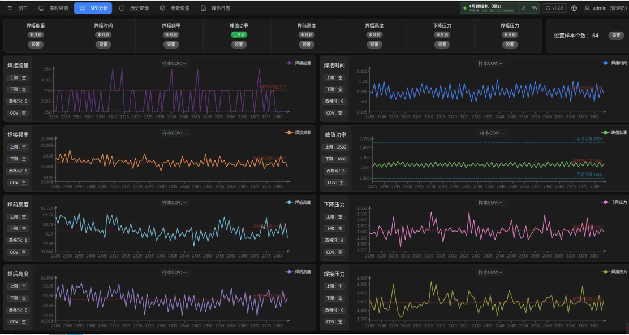Screen dimensions: 629x335
Task: Click 下限: 空 in the 焊前高度 panel
Action: tap(18, 228)
